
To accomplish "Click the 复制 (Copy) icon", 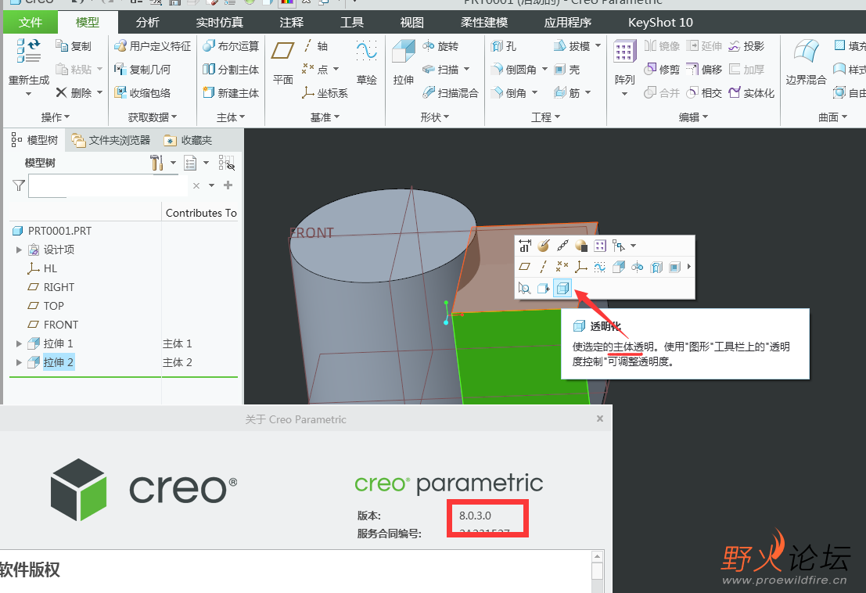I will coord(61,46).
